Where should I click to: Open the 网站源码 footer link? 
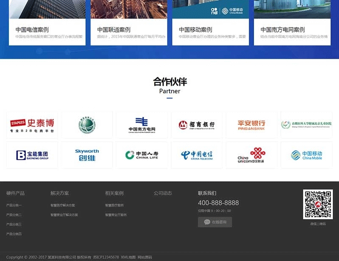144,257
